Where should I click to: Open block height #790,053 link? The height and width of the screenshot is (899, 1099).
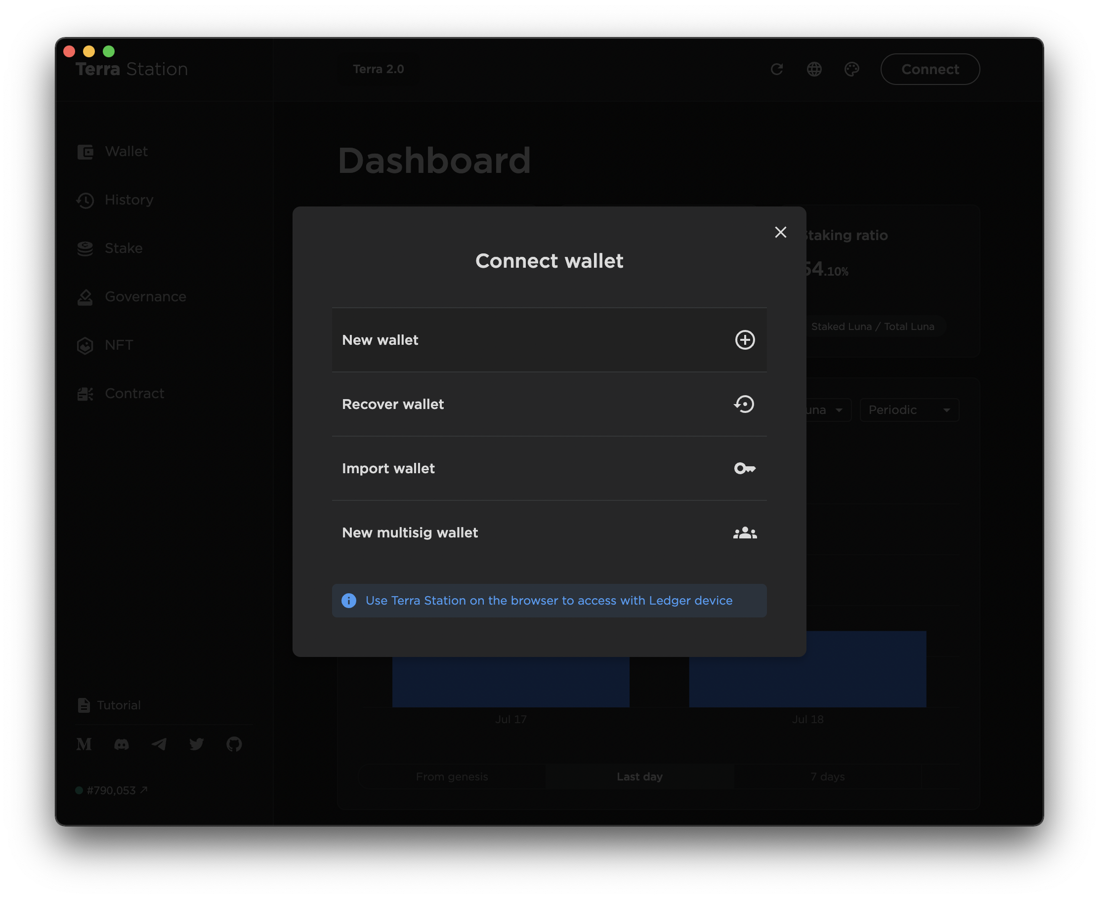coord(112,790)
